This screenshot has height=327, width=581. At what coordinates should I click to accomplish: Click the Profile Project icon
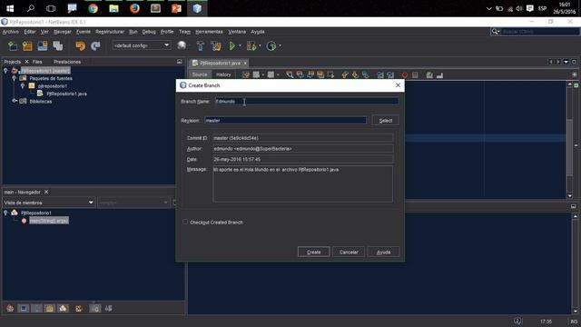coord(271,46)
